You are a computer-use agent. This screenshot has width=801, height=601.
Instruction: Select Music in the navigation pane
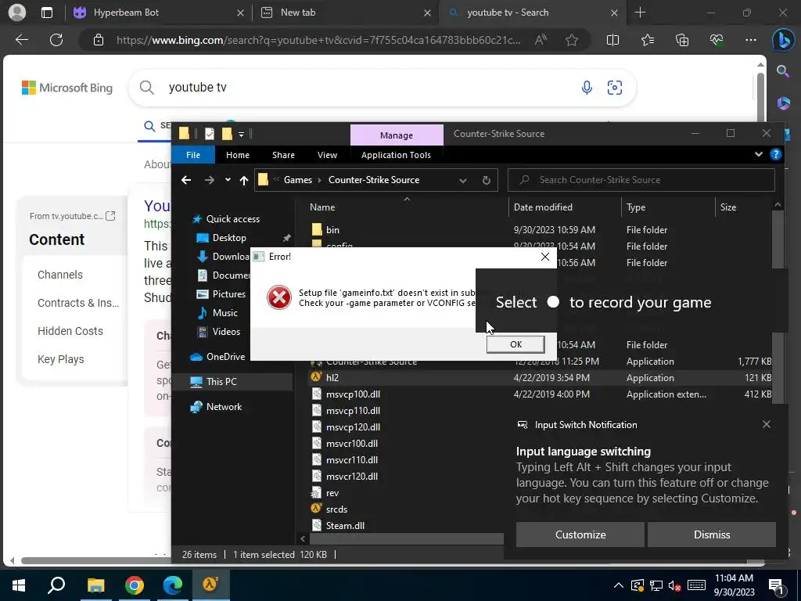224,313
